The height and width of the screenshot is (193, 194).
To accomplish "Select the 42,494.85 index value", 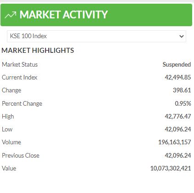I will (178, 77).
